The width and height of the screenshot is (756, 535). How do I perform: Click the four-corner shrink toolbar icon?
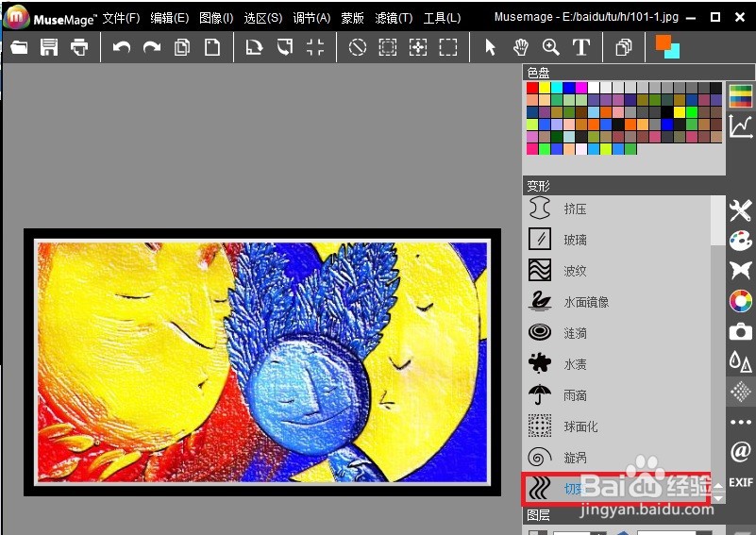[x=315, y=47]
